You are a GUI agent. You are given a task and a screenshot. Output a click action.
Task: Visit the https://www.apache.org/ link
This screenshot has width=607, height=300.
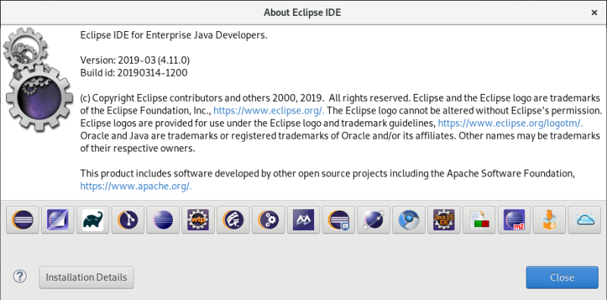[137, 186]
